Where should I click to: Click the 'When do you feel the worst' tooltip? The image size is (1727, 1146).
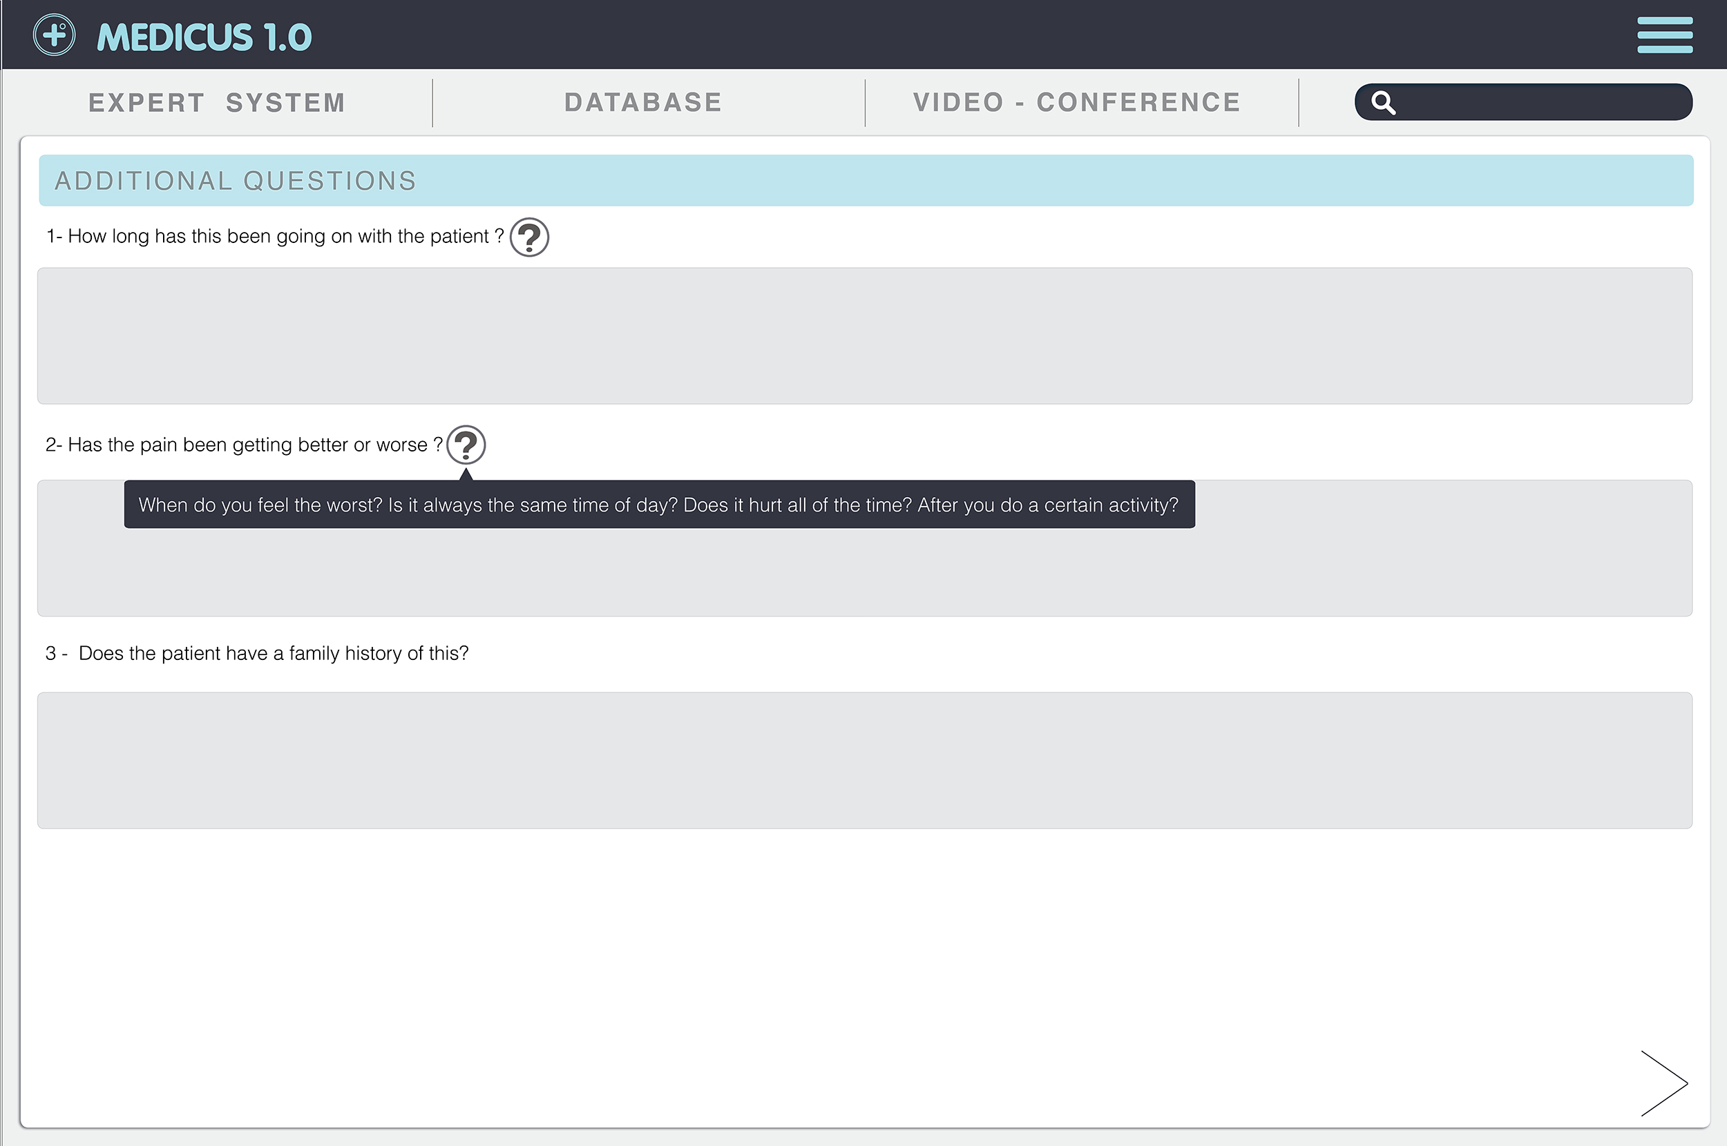tap(659, 504)
